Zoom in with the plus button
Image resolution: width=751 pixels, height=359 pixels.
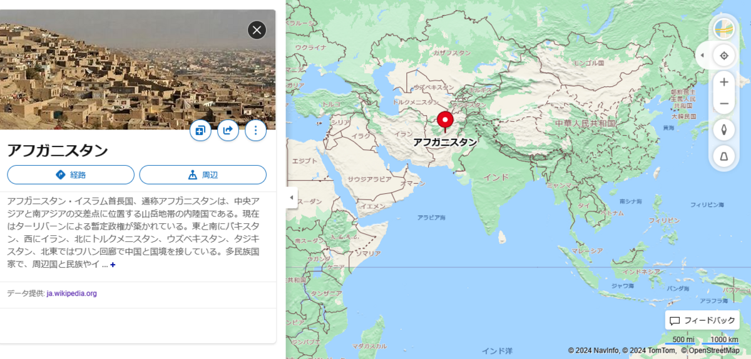[x=724, y=82]
